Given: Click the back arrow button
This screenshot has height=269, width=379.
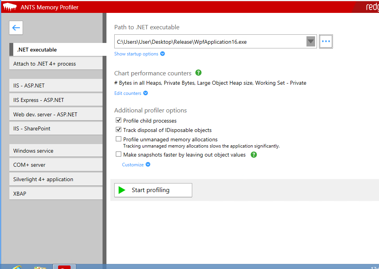Looking at the screenshot, I should point(16,28).
